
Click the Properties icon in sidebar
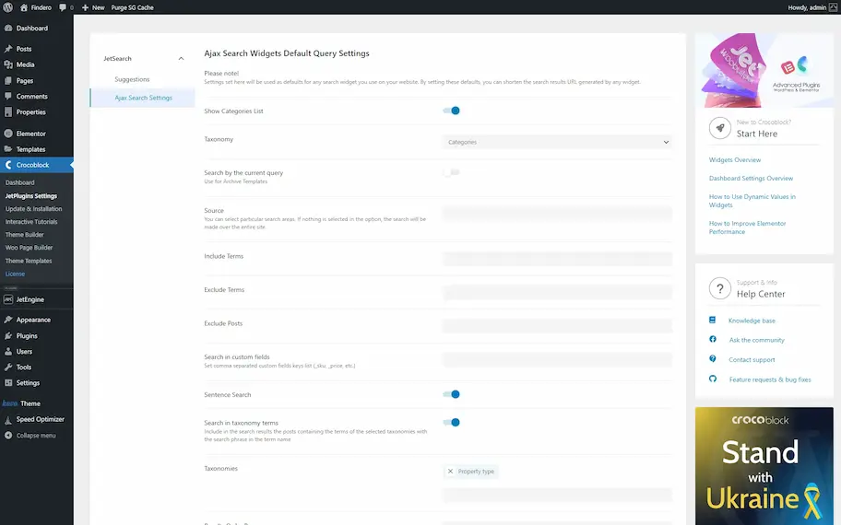(8, 112)
